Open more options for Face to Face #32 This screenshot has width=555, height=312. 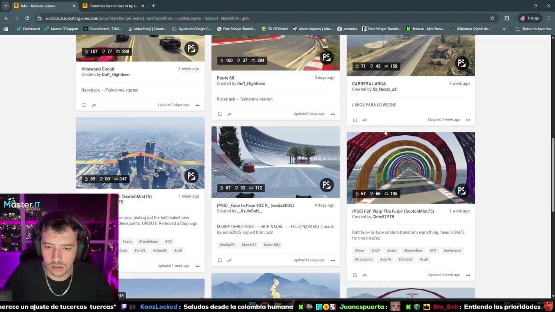[x=333, y=260]
